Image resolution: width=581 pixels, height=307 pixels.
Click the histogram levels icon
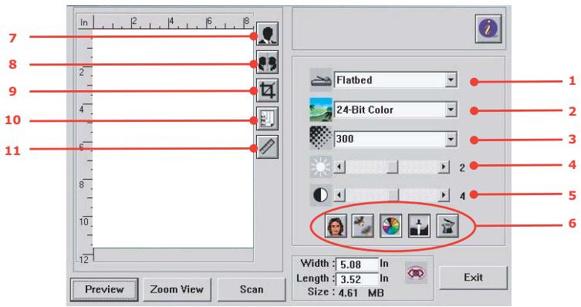click(x=419, y=225)
